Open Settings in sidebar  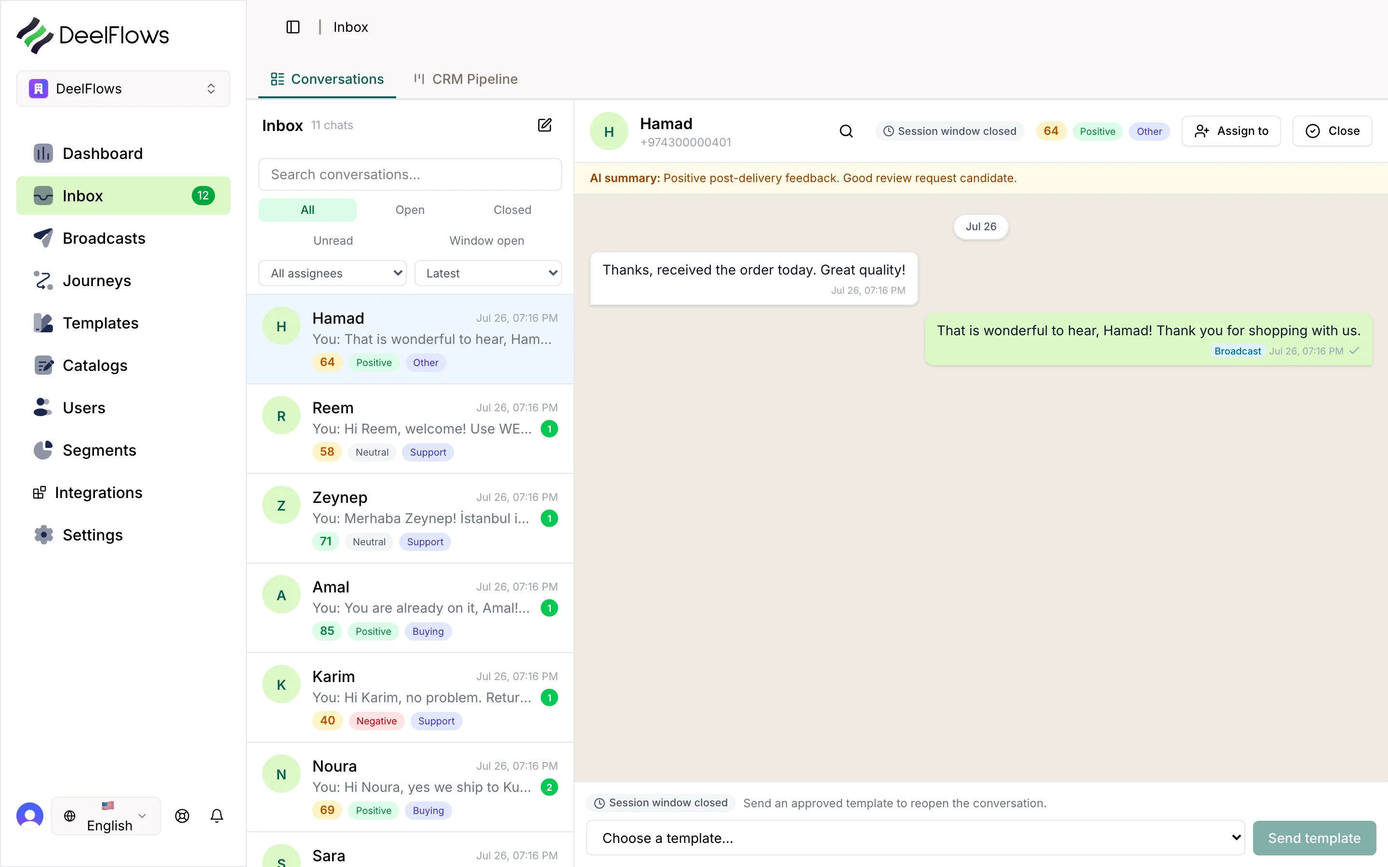click(x=123, y=535)
